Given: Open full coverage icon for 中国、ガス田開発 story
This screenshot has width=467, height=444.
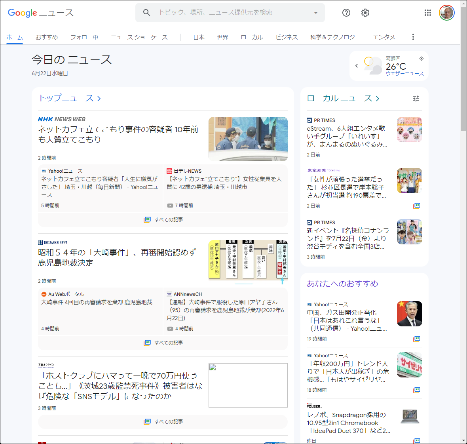Looking at the screenshot, I should point(417,339).
